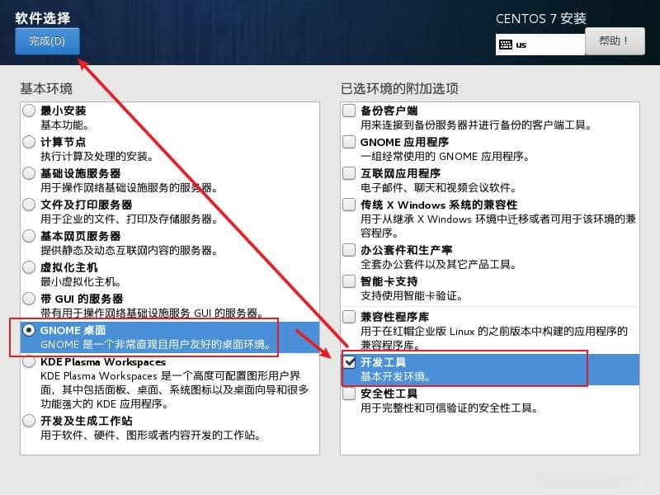
Task: Tick the GNOME 应用程序 checkbox
Action: coord(349,142)
